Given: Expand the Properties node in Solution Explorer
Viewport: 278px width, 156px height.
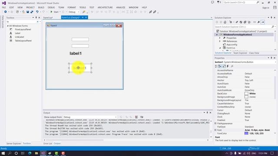Looking at the screenshot, I should tap(220, 38).
